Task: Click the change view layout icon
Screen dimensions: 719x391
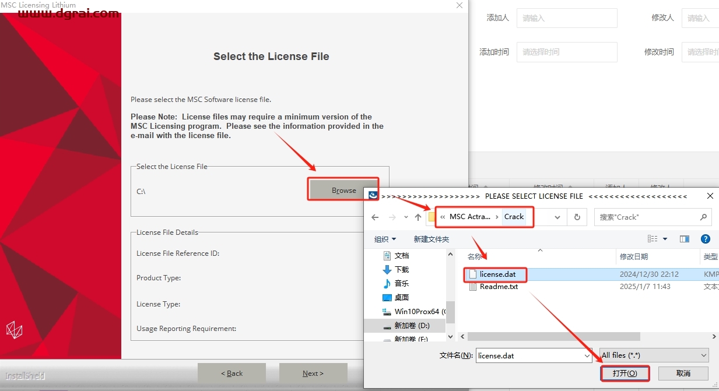Action: click(x=653, y=239)
